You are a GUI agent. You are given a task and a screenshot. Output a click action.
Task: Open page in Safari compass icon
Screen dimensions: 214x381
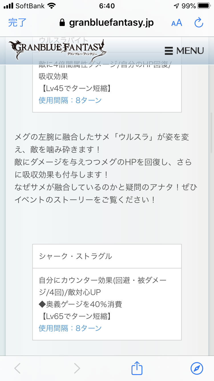click(197, 368)
